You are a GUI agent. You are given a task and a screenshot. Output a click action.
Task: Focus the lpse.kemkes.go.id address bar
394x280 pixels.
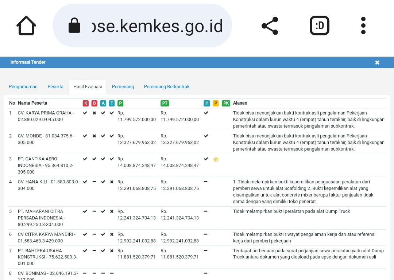pyautogui.click(x=142, y=26)
